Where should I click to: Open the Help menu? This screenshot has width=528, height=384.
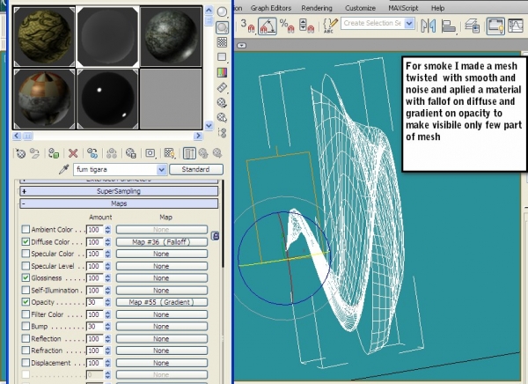437,8
